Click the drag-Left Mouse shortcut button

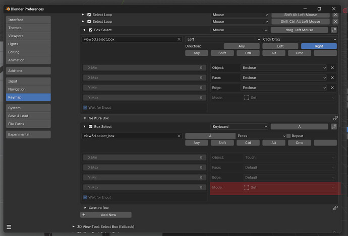click(300, 30)
